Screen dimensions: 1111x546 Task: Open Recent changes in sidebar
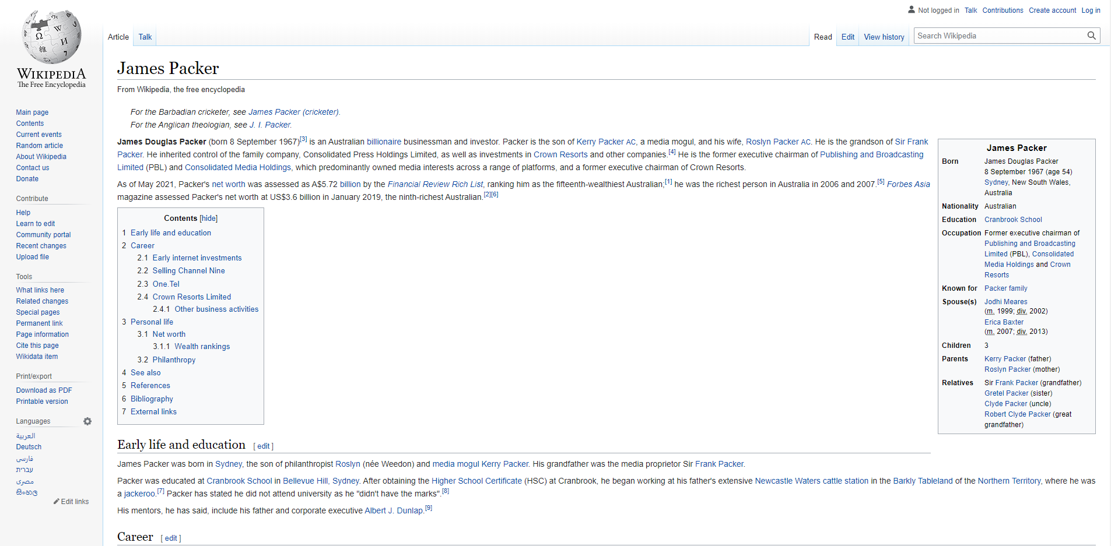[x=41, y=246]
